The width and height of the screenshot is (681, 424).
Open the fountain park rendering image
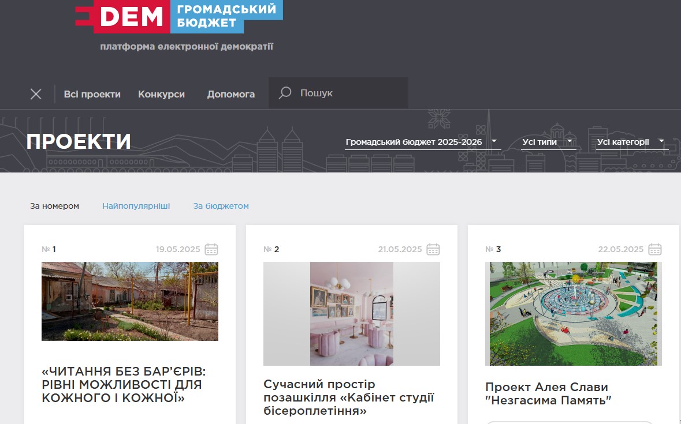point(574,314)
